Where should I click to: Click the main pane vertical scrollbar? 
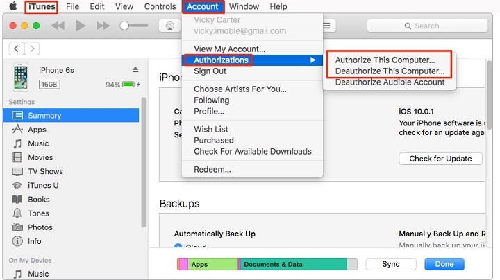[x=489, y=96]
